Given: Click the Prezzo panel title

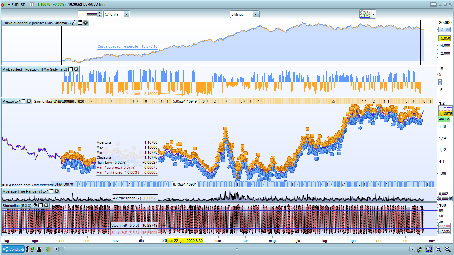Looking at the screenshot, I should (8, 101).
